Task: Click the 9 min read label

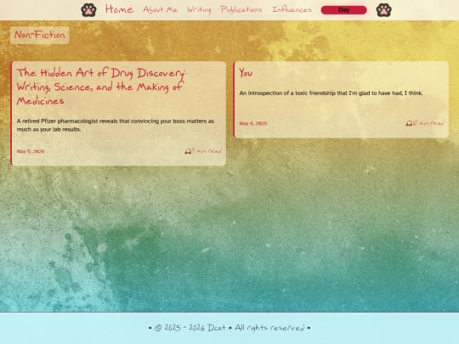Action: [207, 151]
